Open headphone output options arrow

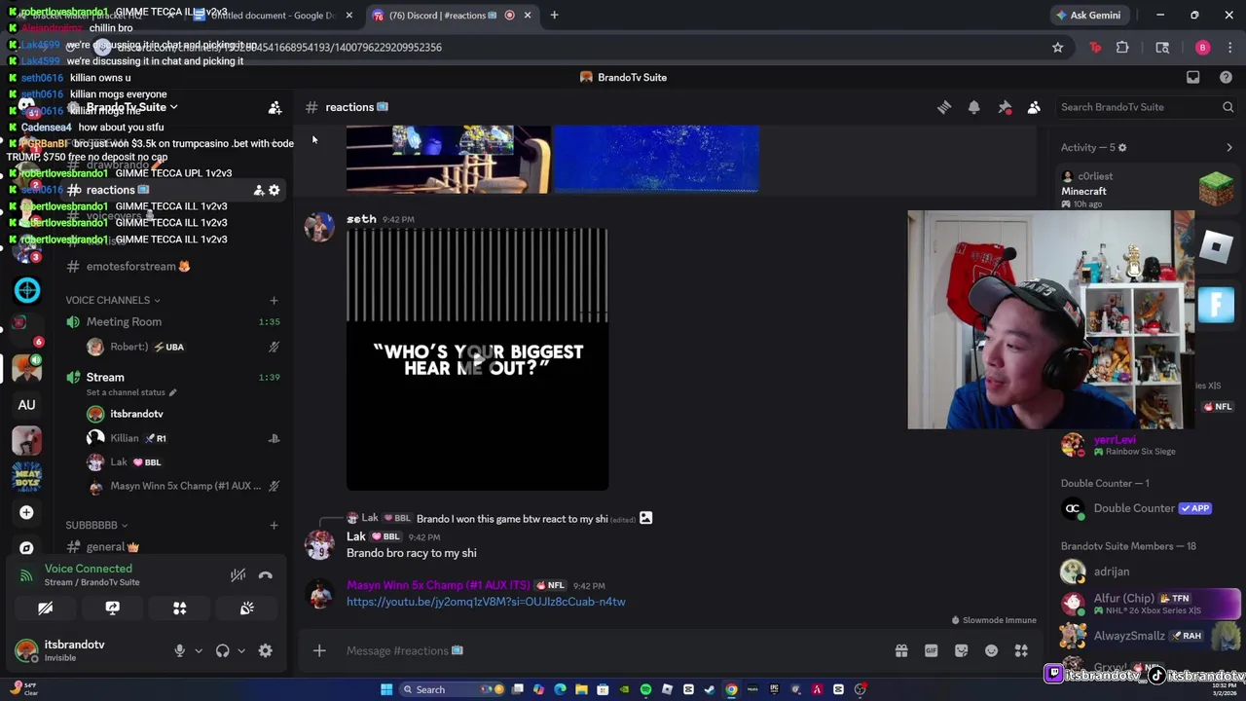click(x=241, y=650)
